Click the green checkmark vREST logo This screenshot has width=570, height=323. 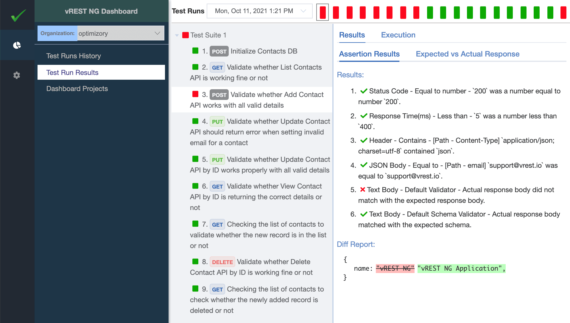pos(18,15)
